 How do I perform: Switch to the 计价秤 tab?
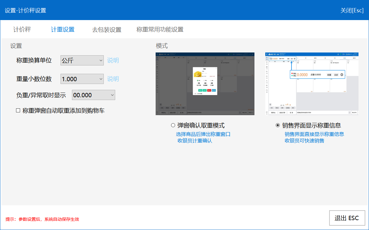pyautogui.click(x=22, y=30)
